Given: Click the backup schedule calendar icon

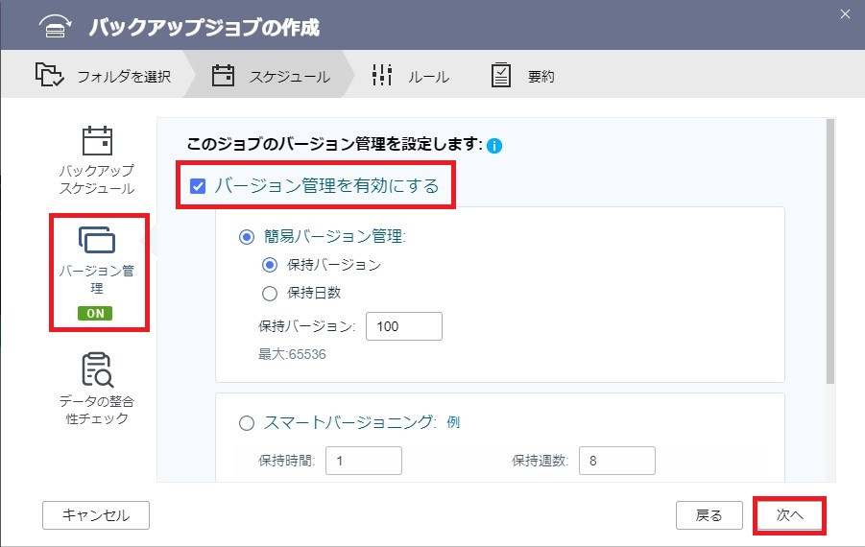Looking at the screenshot, I should (x=97, y=141).
